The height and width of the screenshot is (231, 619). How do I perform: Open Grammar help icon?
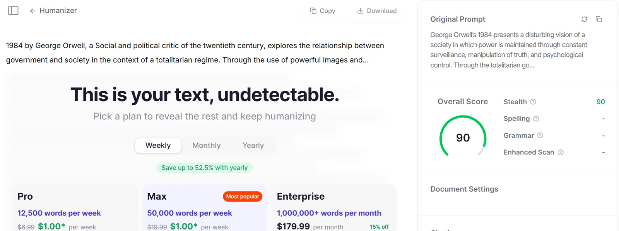(540, 135)
